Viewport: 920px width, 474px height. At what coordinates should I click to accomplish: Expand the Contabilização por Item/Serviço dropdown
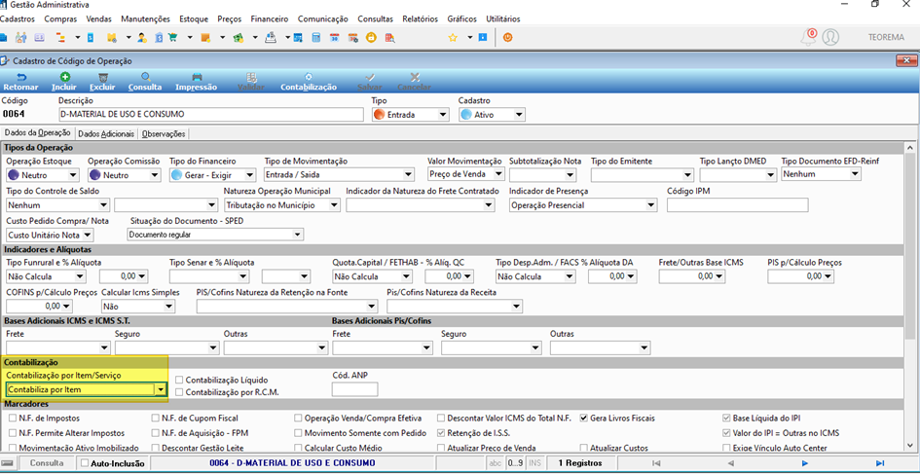[x=161, y=389]
